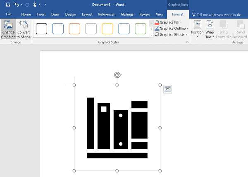Image resolution: width=248 pixels, height=177 pixels.
Task: Open the Touch/Mouse mode dropdown arrow
Action: point(40,5)
